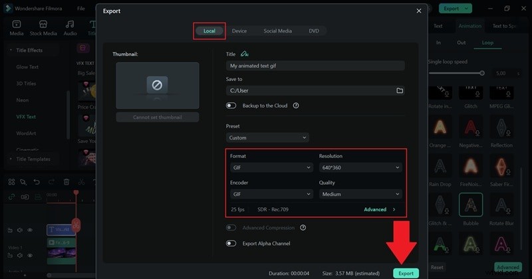532x279 pixels.
Task: Expand the Resolution dropdown
Action: tap(360, 168)
